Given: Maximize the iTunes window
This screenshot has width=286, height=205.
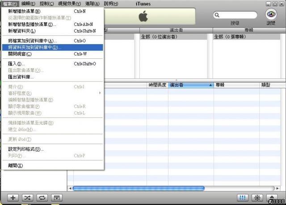Looking at the screenshot, I should [x=275, y=4].
